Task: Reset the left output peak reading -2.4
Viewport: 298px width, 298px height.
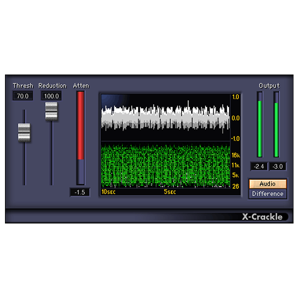Action: click(x=259, y=166)
